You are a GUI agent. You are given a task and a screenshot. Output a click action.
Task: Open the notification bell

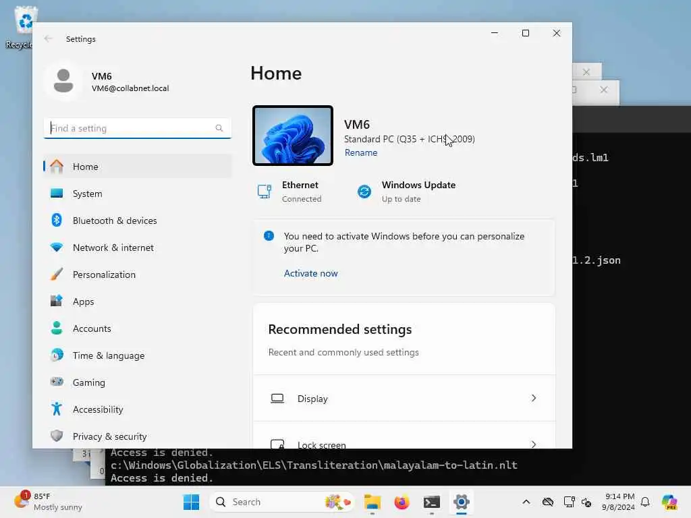pos(645,502)
